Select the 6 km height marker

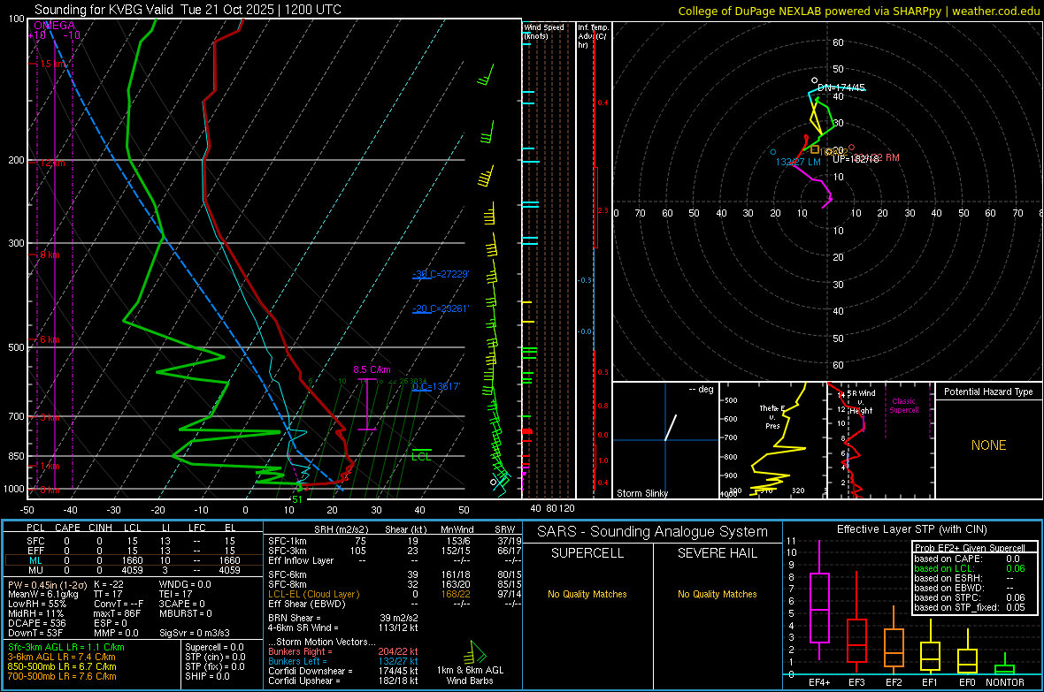(x=50, y=339)
